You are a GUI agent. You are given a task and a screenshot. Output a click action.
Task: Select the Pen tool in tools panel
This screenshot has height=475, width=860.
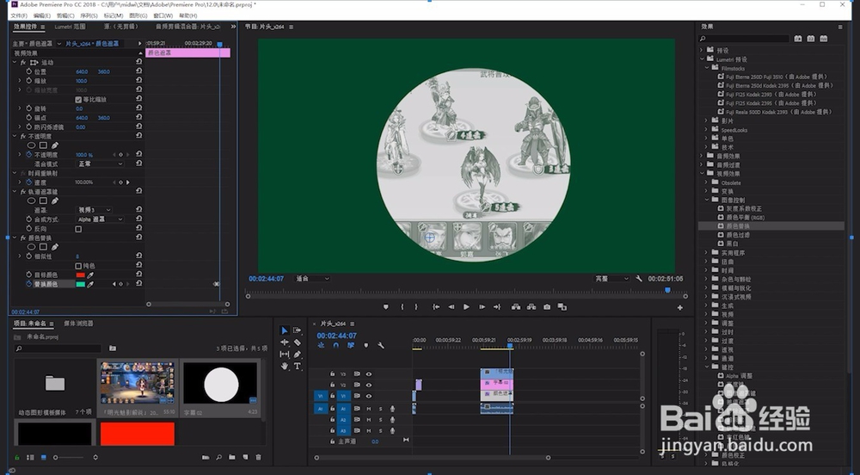point(298,355)
